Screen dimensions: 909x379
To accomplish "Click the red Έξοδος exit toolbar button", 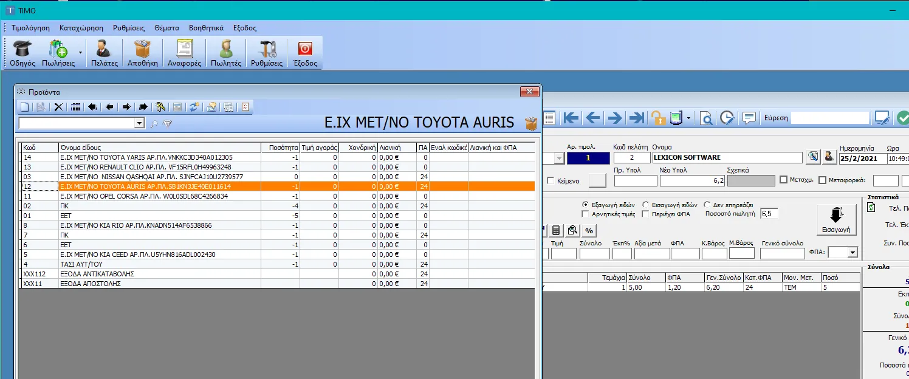I will (305, 53).
